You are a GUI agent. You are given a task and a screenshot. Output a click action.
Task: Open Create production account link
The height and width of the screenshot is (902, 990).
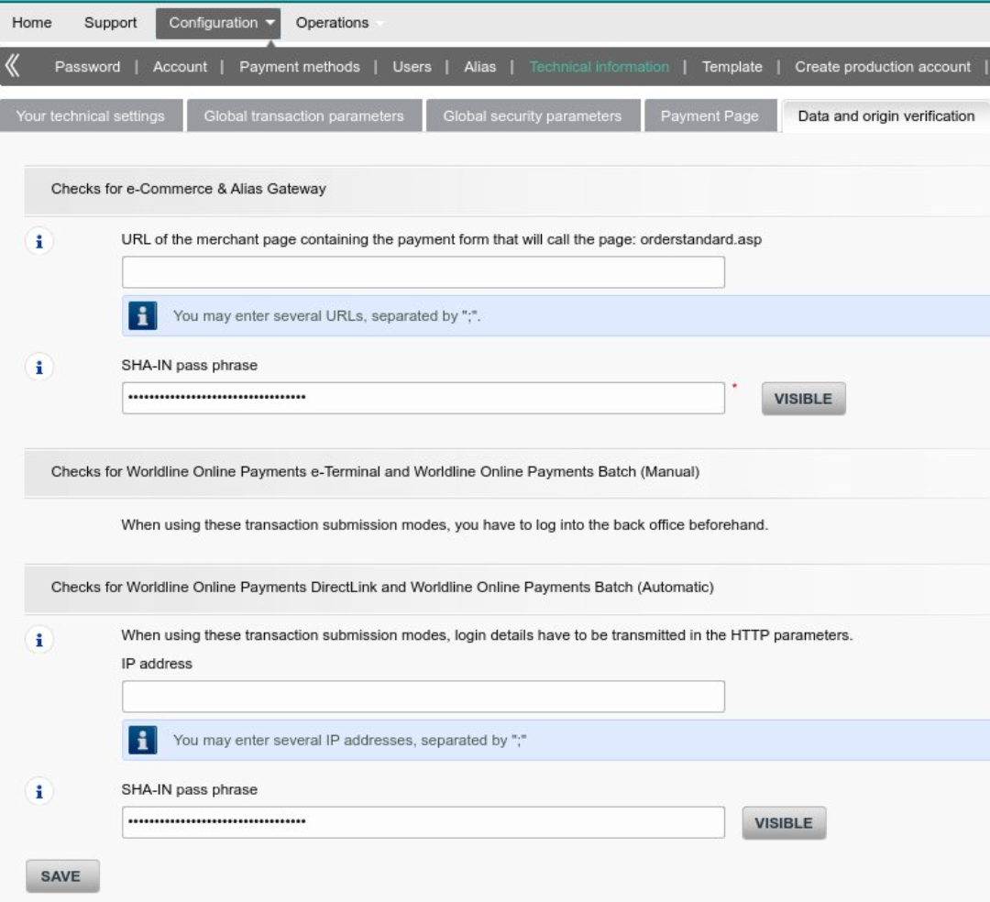coord(882,67)
